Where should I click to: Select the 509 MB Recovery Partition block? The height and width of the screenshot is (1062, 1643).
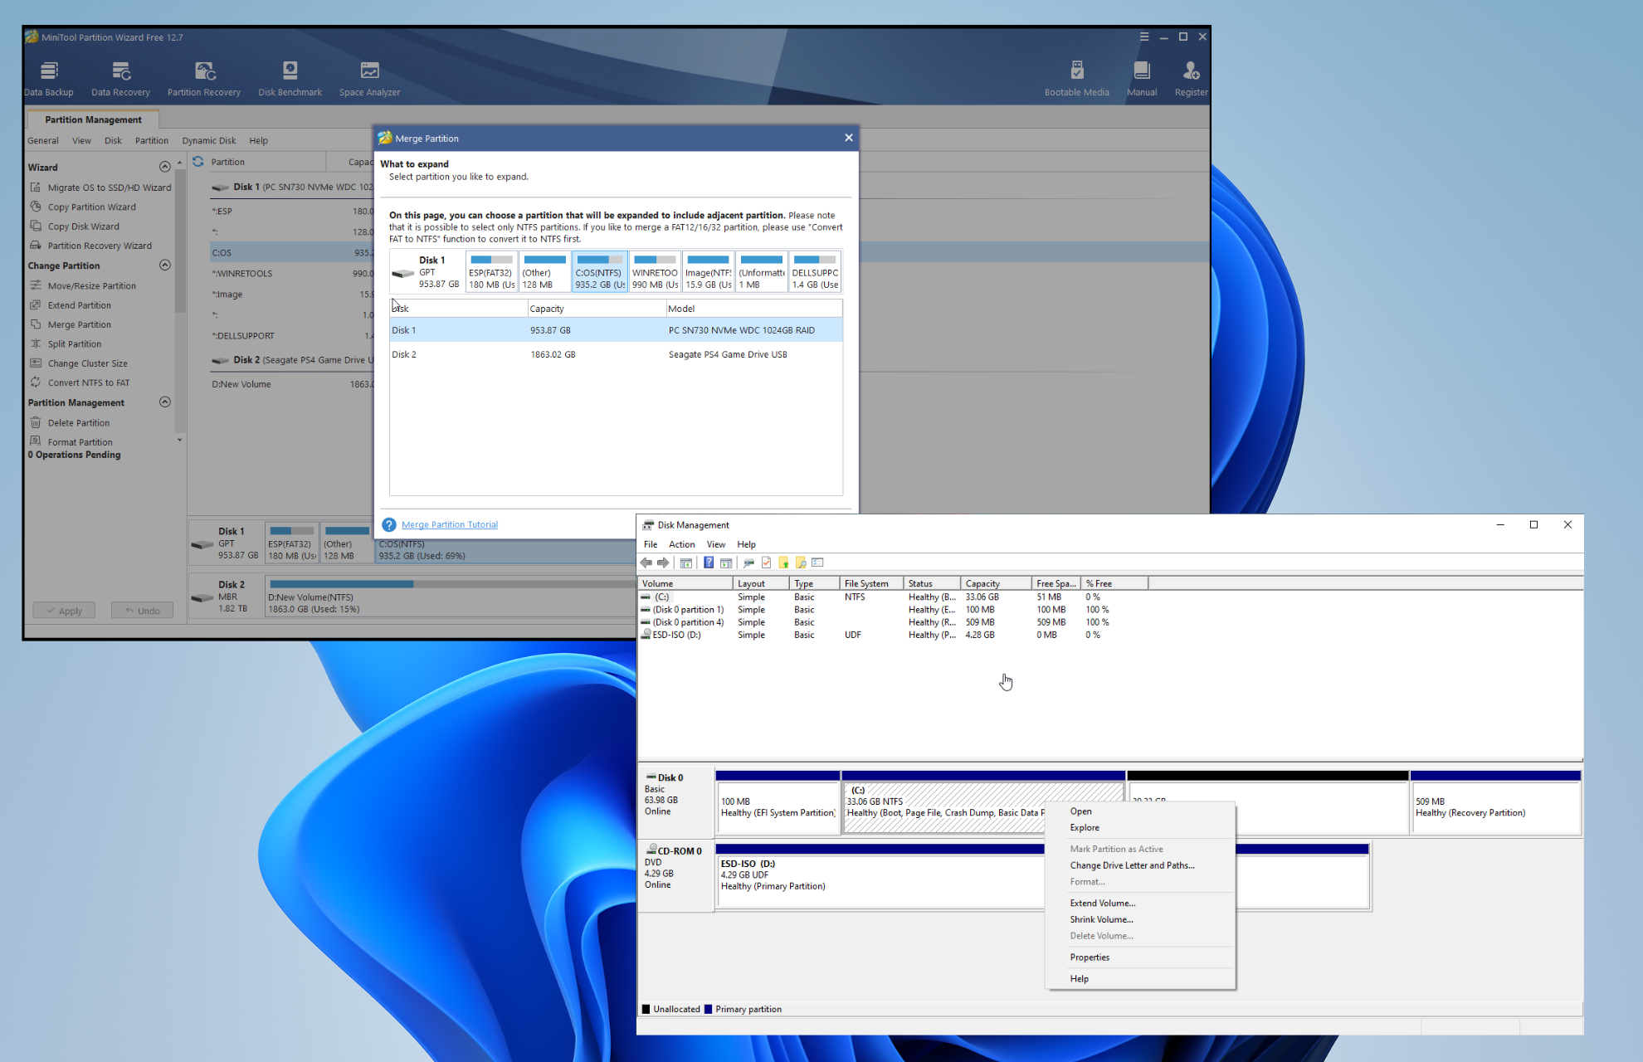pyautogui.click(x=1495, y=802)
